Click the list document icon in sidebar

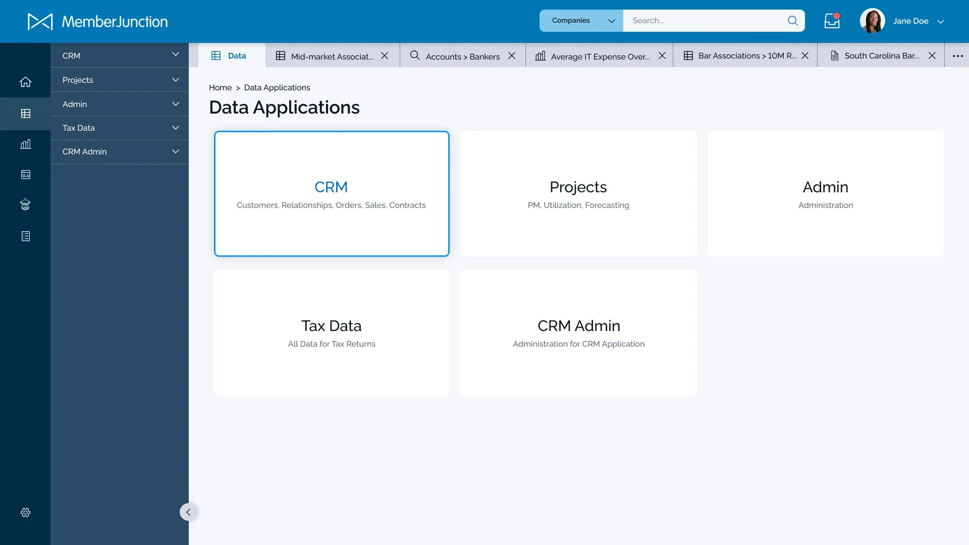(25, 236)
